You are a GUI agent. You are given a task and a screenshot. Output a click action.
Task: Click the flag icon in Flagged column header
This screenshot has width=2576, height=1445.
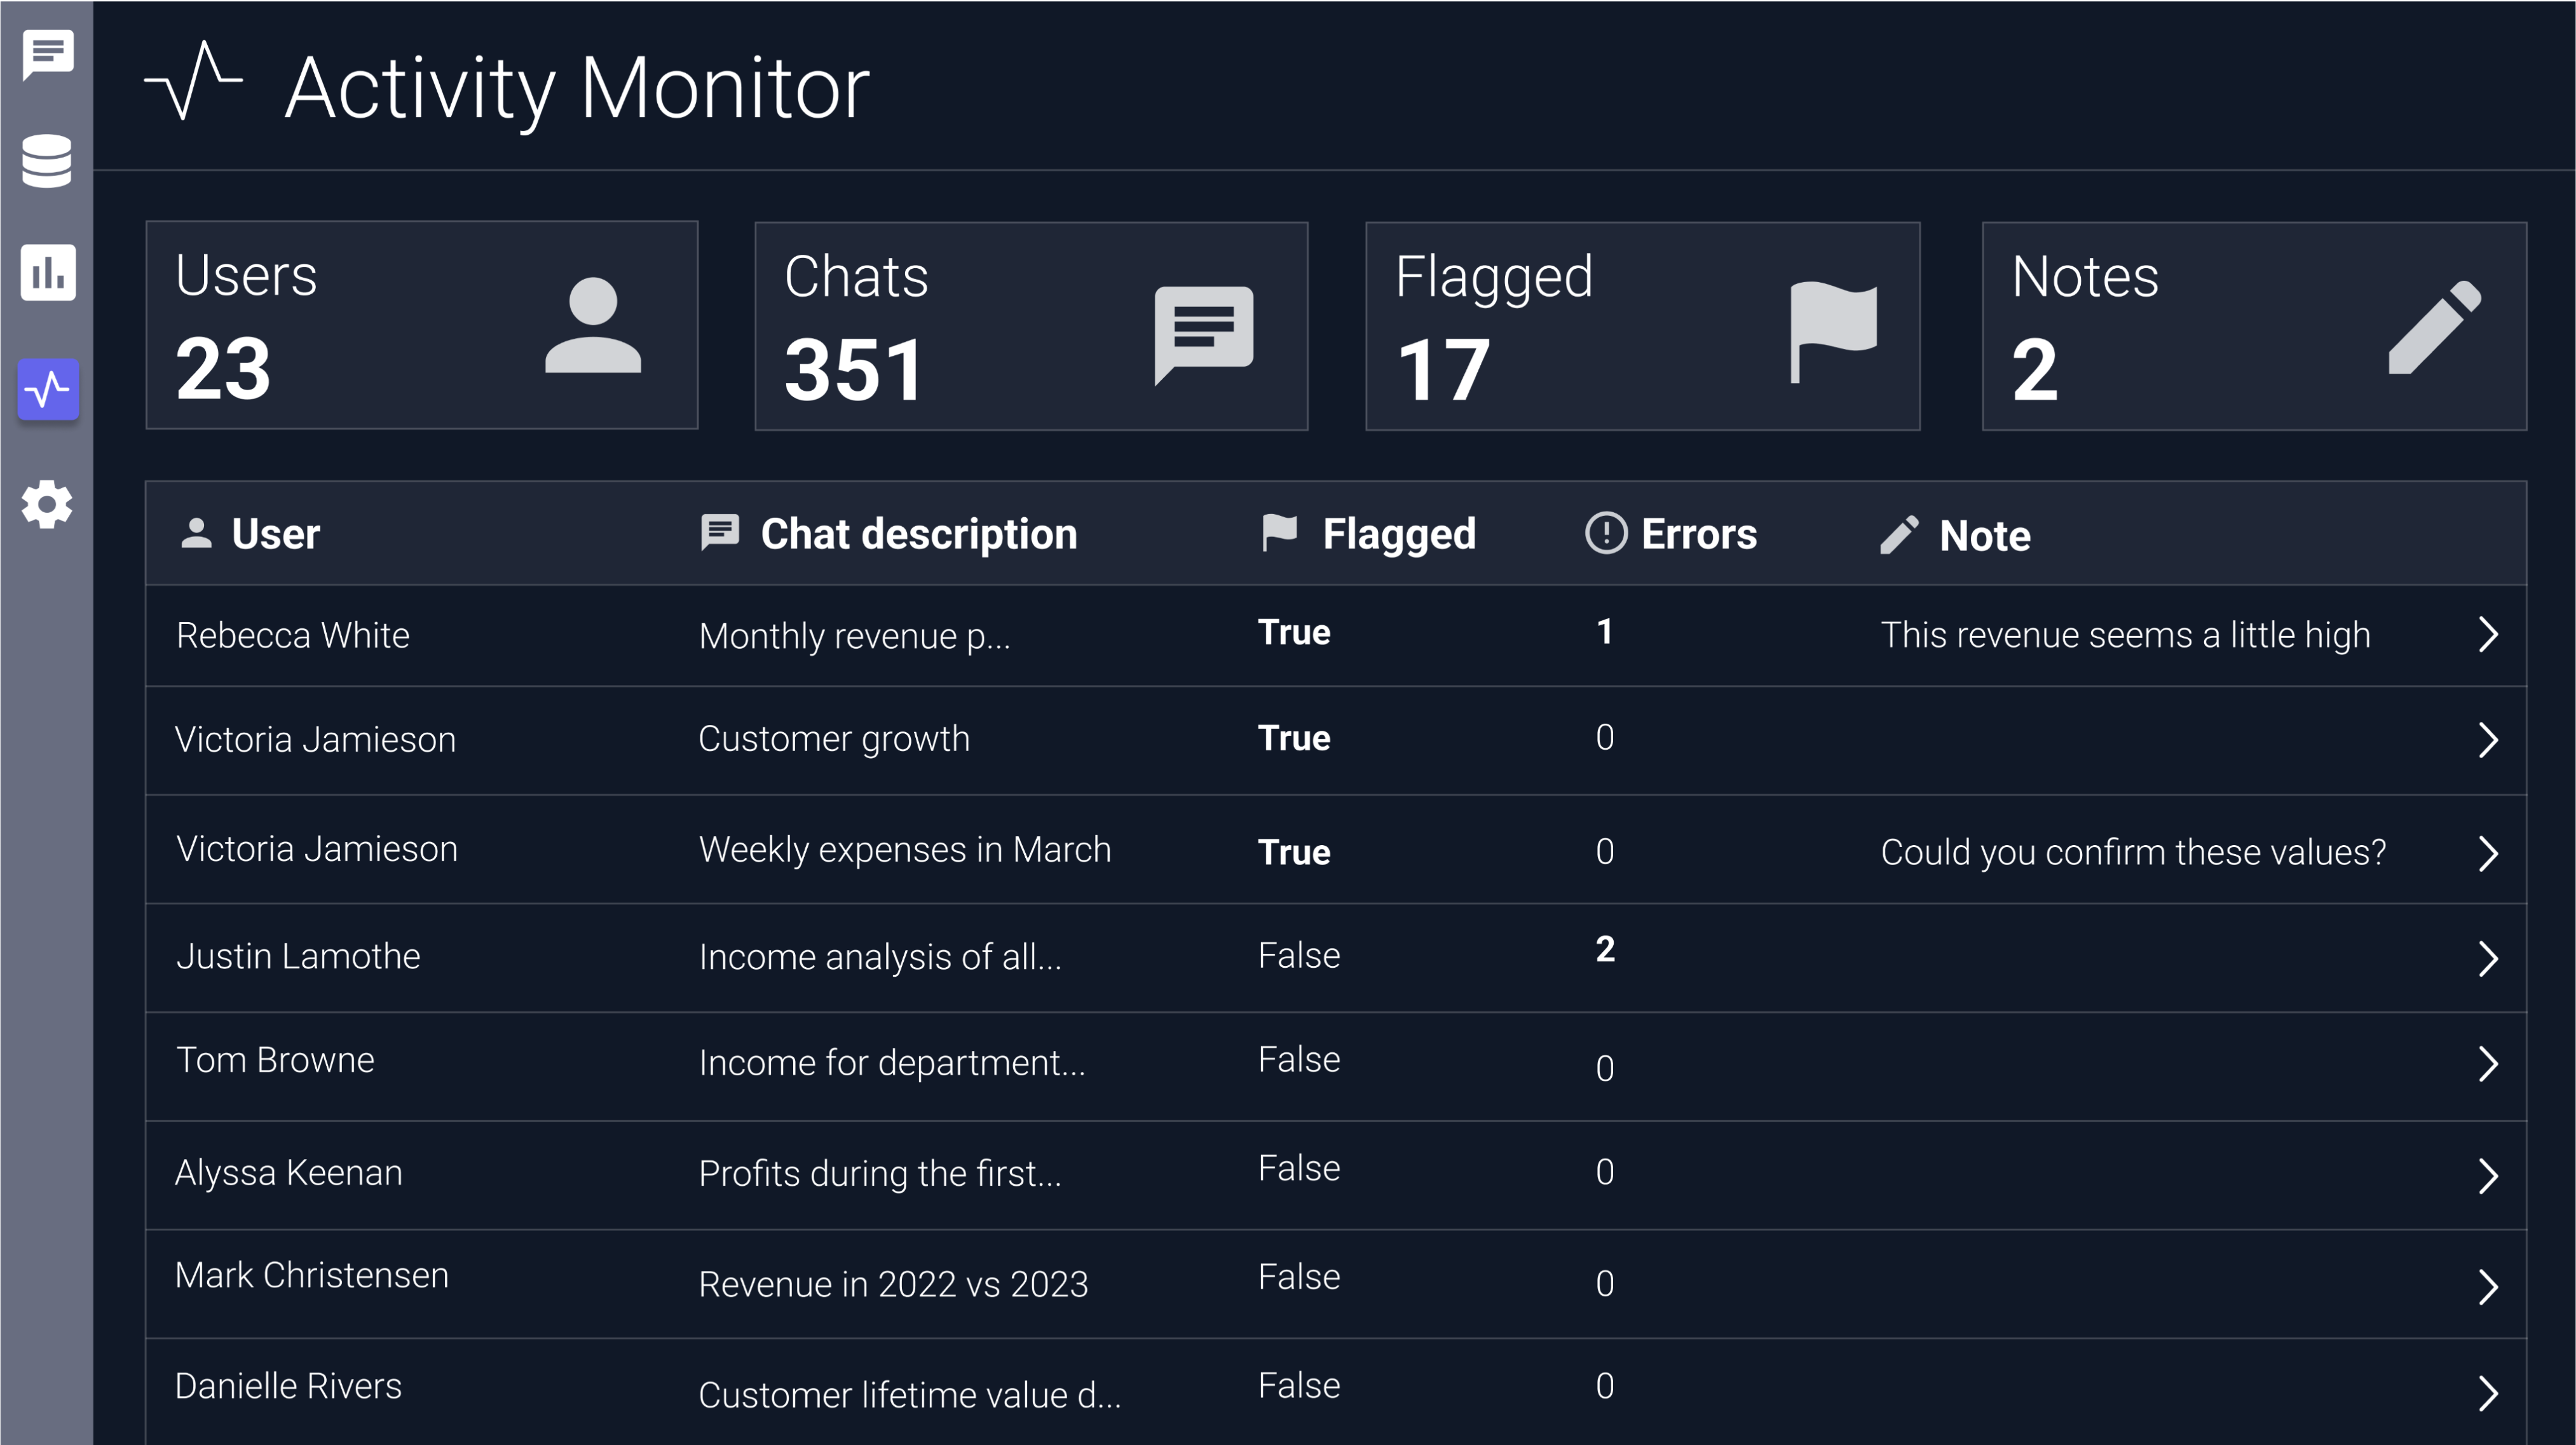point(1279,533)
